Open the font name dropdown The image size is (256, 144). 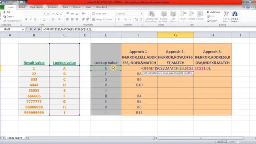tap(44, 14)
